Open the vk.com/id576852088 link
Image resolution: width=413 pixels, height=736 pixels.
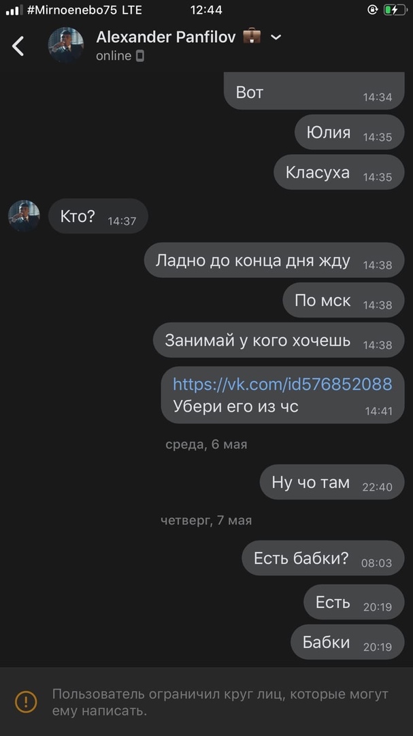click(282, 384)
